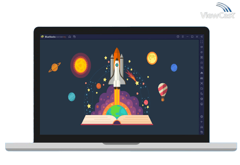The width and height of the screenshot is (240, 165).
Task: Click the BlueStacks title text
Action: 50,37
